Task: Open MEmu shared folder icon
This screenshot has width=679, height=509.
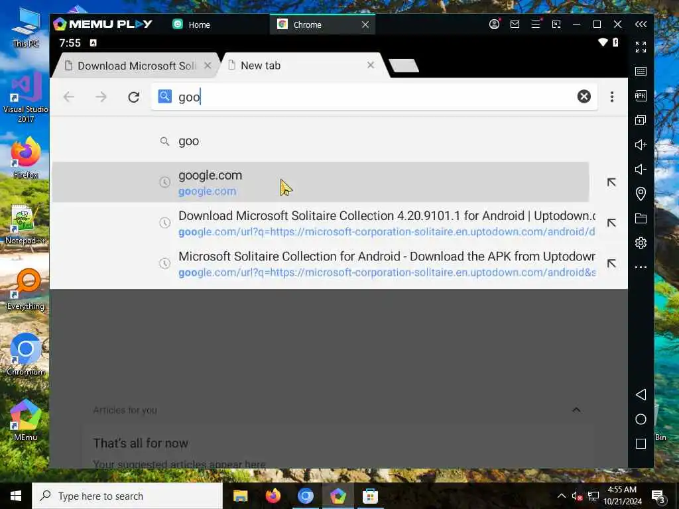Action: 641,218
